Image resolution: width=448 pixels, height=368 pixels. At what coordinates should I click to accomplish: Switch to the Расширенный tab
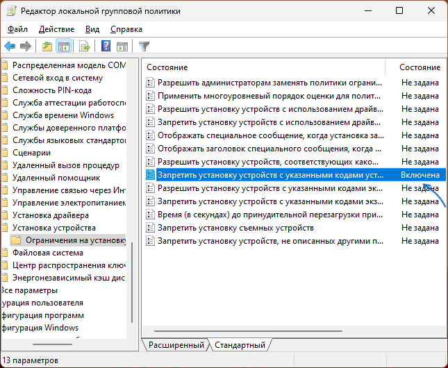176,345
